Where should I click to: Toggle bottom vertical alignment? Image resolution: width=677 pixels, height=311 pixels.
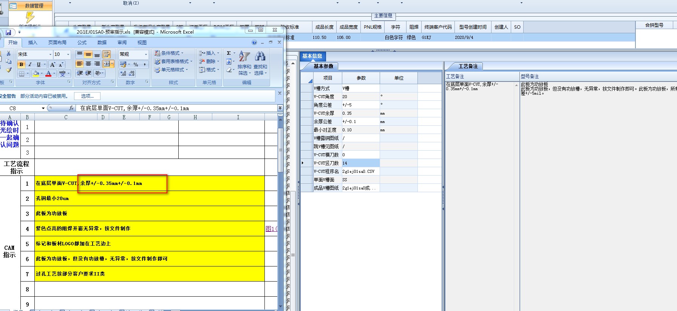(97, 54)
